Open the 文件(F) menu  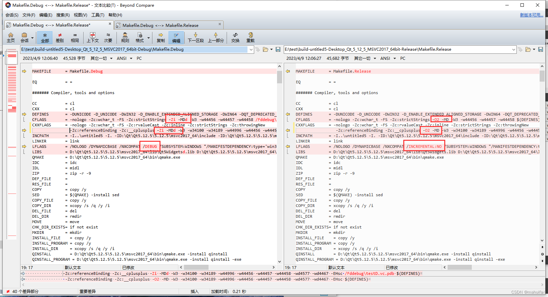click(x=29, y=15)
